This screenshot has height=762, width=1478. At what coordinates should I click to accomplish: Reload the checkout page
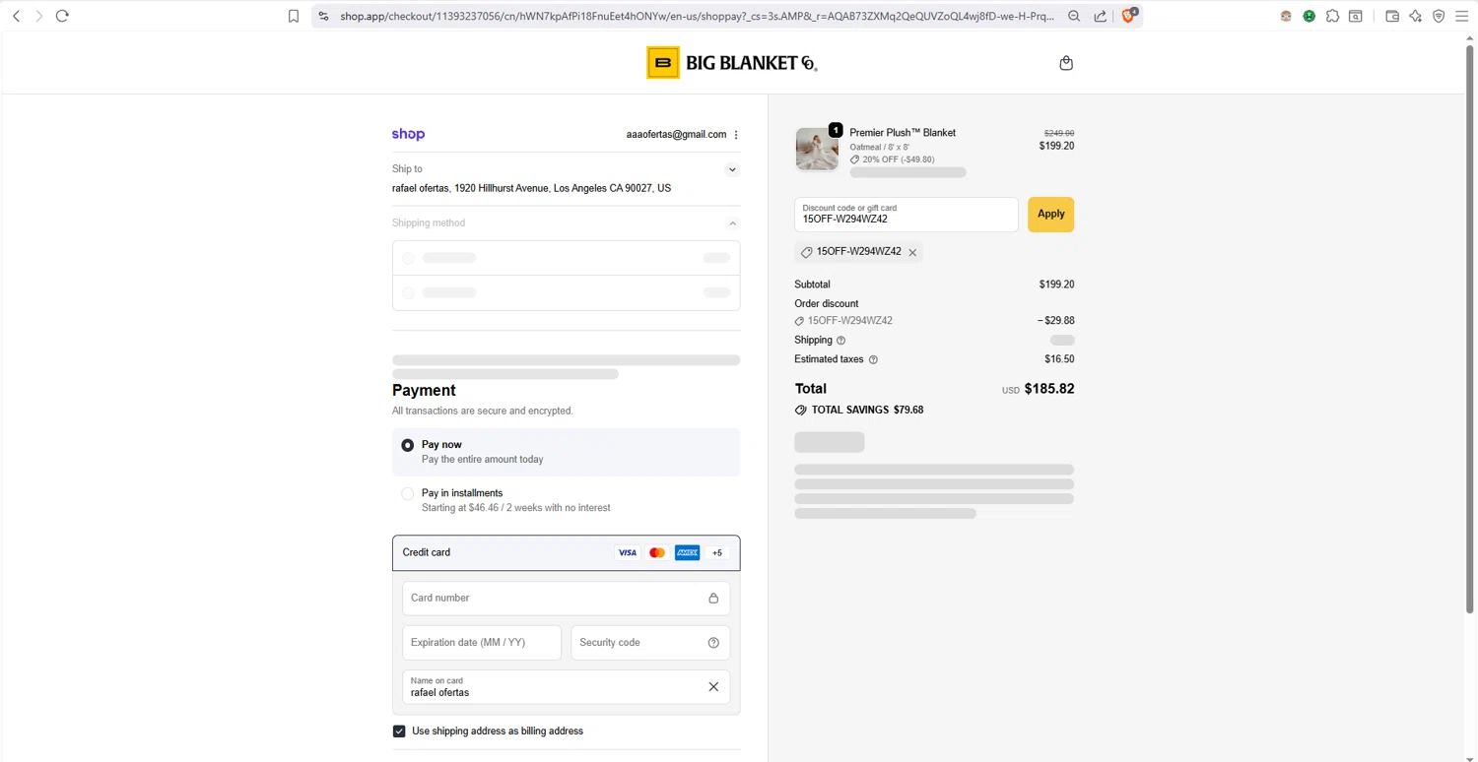click(62, 16)
